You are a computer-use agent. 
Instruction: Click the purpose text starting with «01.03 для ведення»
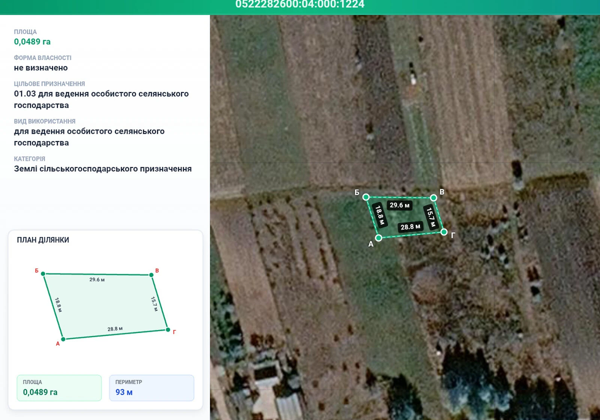[x=101, y=99]
